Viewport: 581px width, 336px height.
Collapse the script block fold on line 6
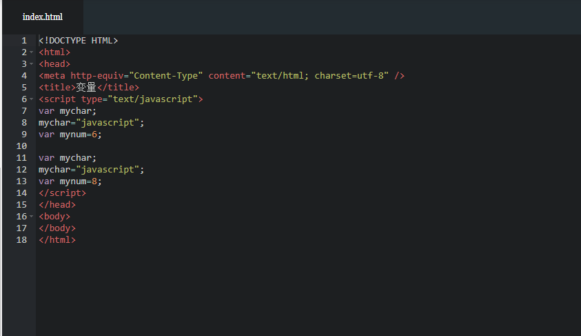click(x=32, y=99)
